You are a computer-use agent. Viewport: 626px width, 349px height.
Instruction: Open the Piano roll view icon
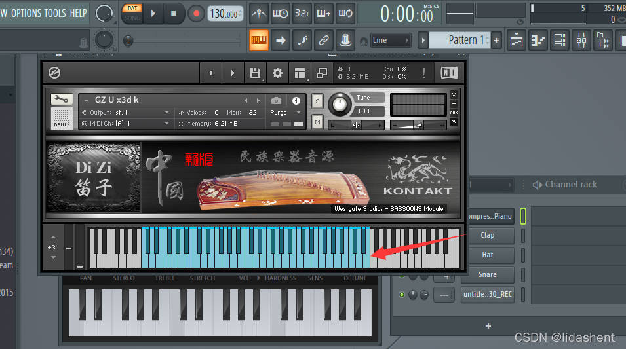coord(538,41)
